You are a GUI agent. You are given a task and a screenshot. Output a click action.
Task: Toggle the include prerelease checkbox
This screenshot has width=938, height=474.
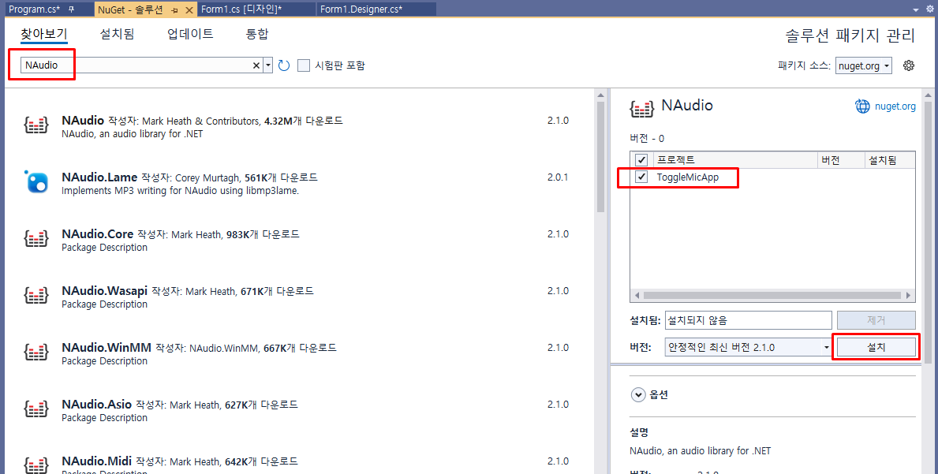[304, 65]
